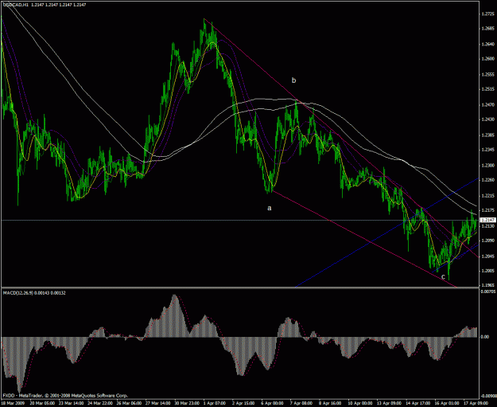Viewport: 497px width, 407px height.
Task: Click the "23 Mar 14:00" time axis label
Action: pyautogui.click(x=71, y=403)
